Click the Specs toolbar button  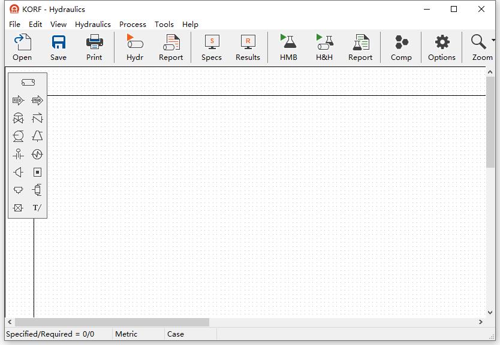click(212, 47)
